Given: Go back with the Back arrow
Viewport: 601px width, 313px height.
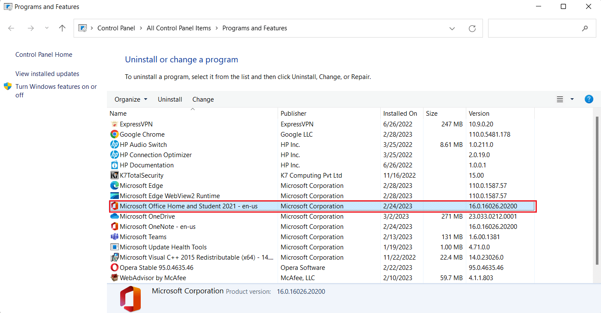Looking at the screenshot, I should point(11,28).
